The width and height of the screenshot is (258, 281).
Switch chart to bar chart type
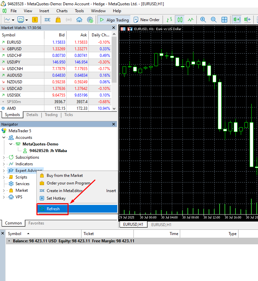coord(169,20)
